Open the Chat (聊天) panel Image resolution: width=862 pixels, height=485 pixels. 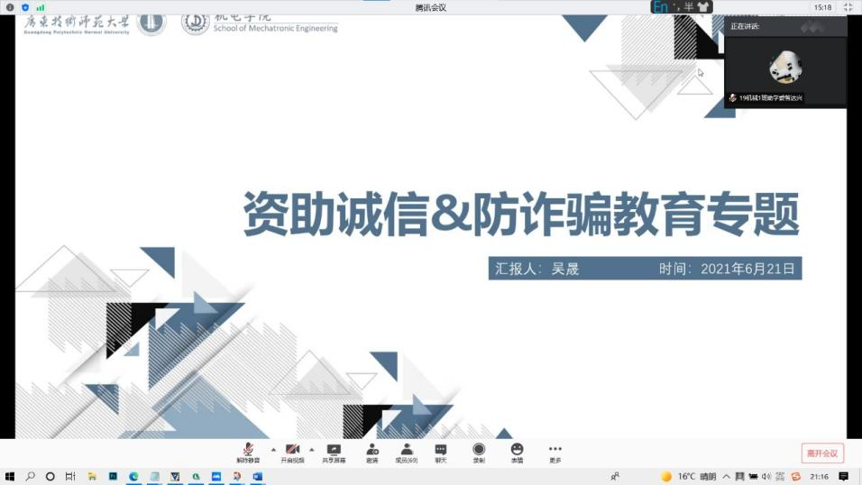point(441,452)
